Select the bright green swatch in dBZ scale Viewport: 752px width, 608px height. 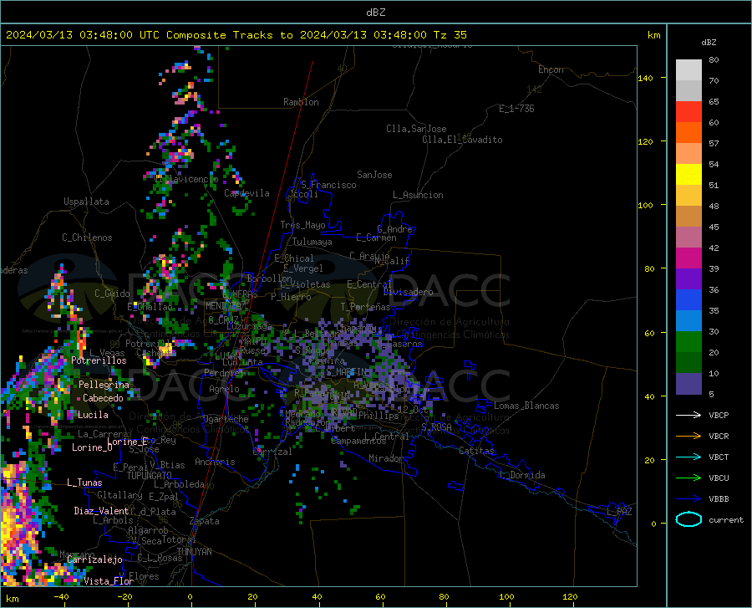pyautogui.click(x=688, y=342)
